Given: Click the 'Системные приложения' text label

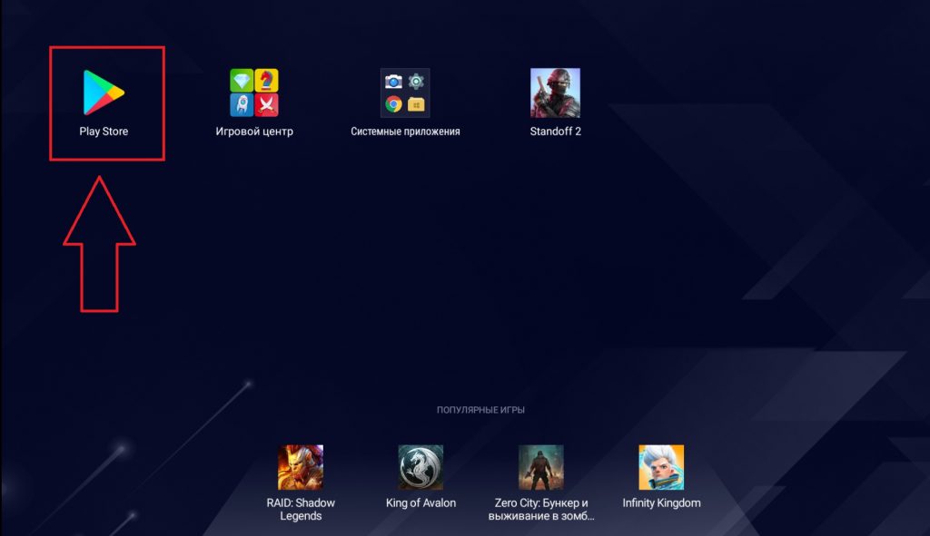Looking at the screenshot, I should pos(405,132).
